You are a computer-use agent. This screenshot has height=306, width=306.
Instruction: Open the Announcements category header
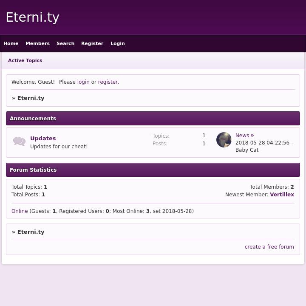[33, 119]
